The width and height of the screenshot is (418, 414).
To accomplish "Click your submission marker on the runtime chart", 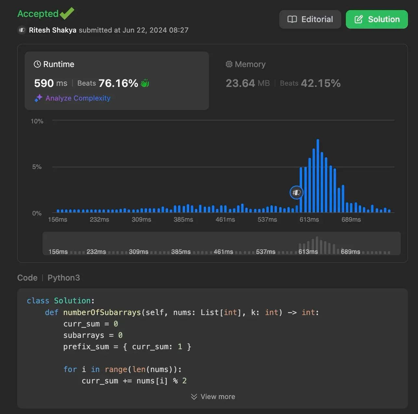I will (296, 192).
